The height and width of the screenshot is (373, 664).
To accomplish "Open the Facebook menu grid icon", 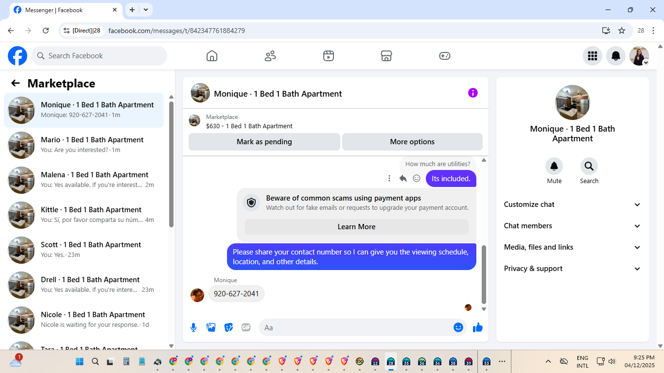I will coord(593,56).
